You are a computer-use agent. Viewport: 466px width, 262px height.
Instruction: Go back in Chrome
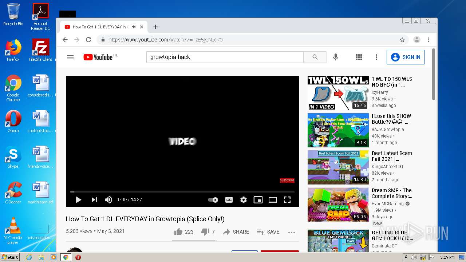(65, 40)
